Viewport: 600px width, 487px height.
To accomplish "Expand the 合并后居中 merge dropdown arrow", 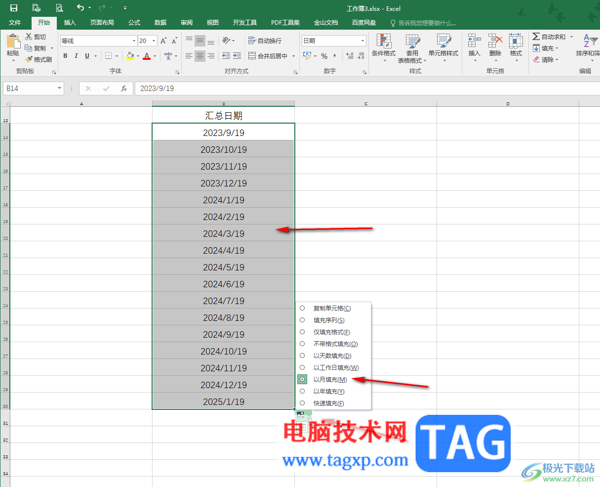I will pyautogui.click(x=293, y=56).
